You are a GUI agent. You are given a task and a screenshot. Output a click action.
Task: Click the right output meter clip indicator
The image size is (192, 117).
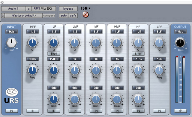(x=184, y=57)
